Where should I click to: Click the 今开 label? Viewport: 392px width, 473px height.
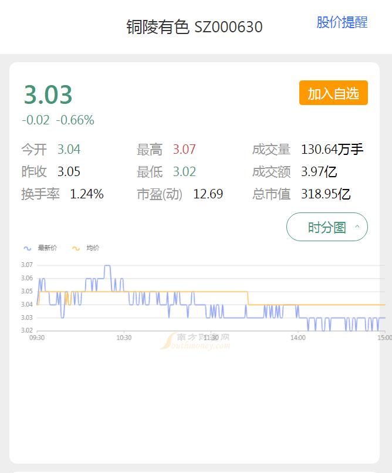point(34,149)
